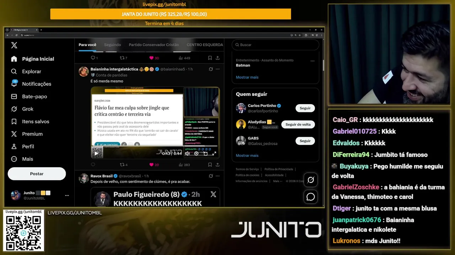Open Grok explain on Ravox Brasil post
The height and width of the screenshot is (255, 455).
click(x=211, y=176)
